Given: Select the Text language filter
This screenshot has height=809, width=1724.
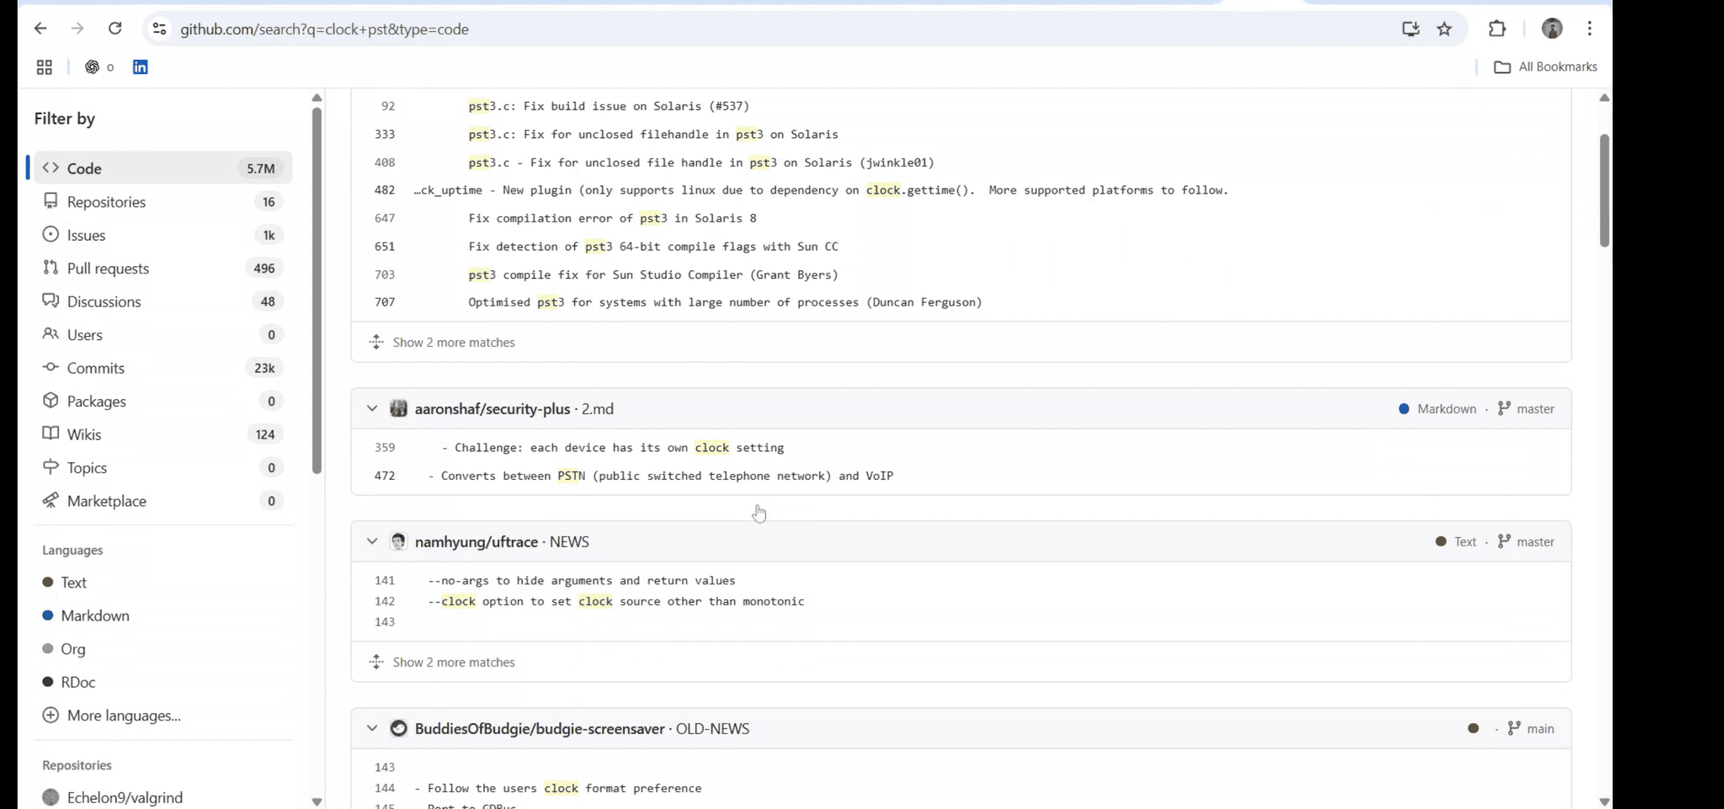Looking at the screenshot, I should pyautogui.click(x=75, y=582).
